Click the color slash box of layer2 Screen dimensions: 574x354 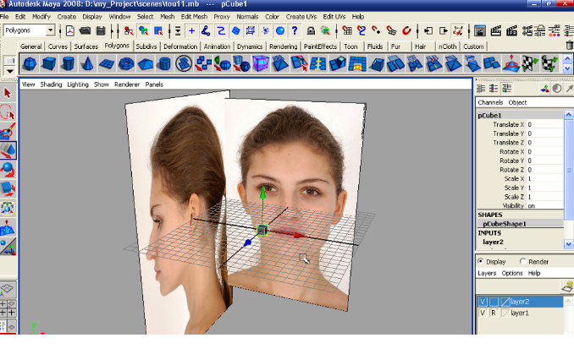click(505, 302)
